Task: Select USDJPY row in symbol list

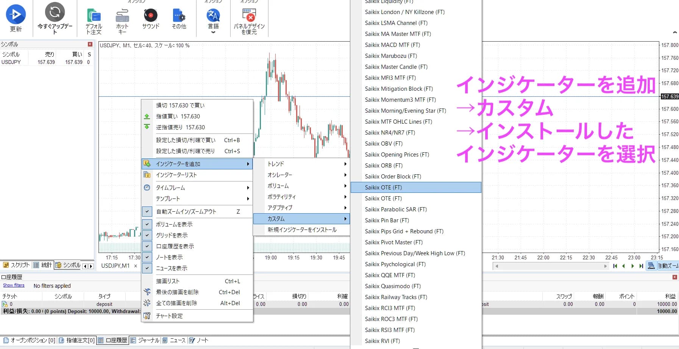Action: [47, 62]
